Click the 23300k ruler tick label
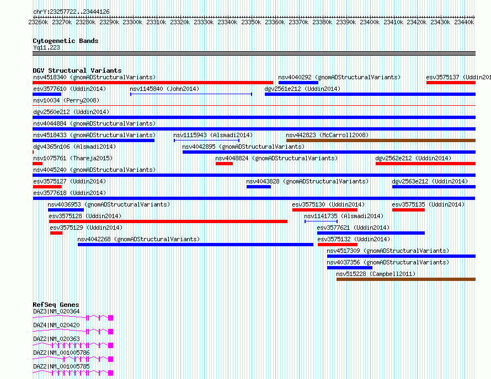491x379 pixels. [x=132, y=22]
